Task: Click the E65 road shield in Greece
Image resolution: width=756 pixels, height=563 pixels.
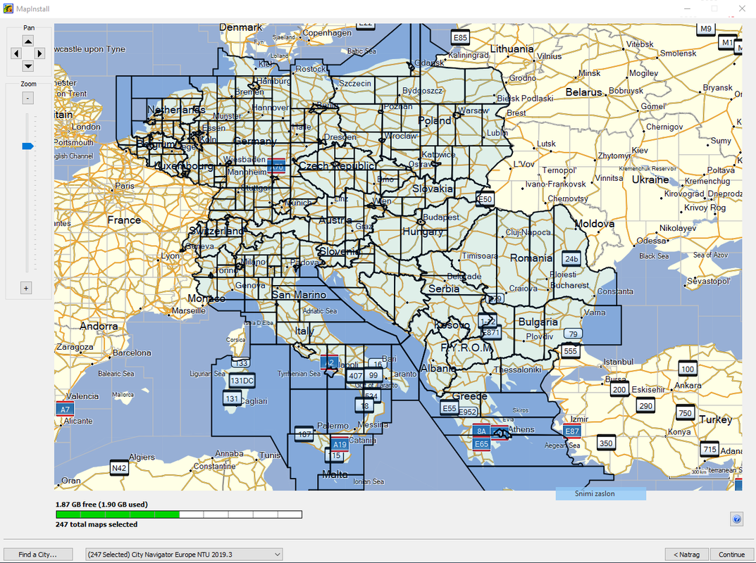Action: (x=481, y=444)
